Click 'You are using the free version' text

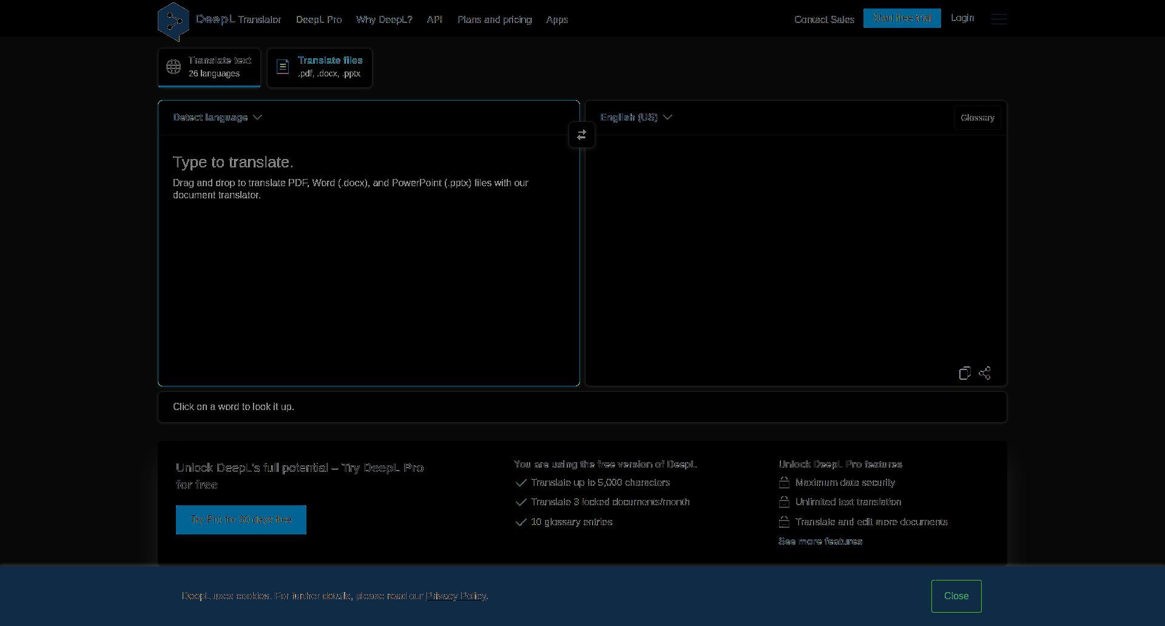coord(605,465)
